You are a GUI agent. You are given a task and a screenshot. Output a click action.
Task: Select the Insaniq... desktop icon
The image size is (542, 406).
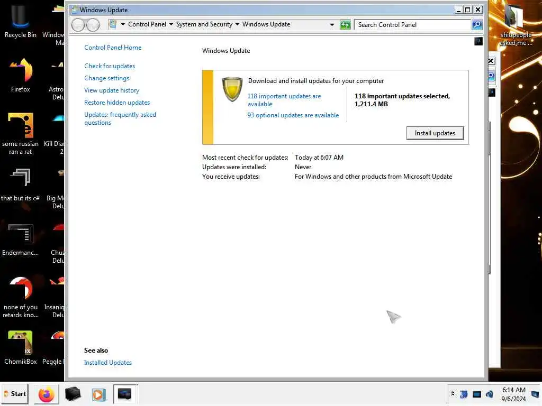point(55,297)
